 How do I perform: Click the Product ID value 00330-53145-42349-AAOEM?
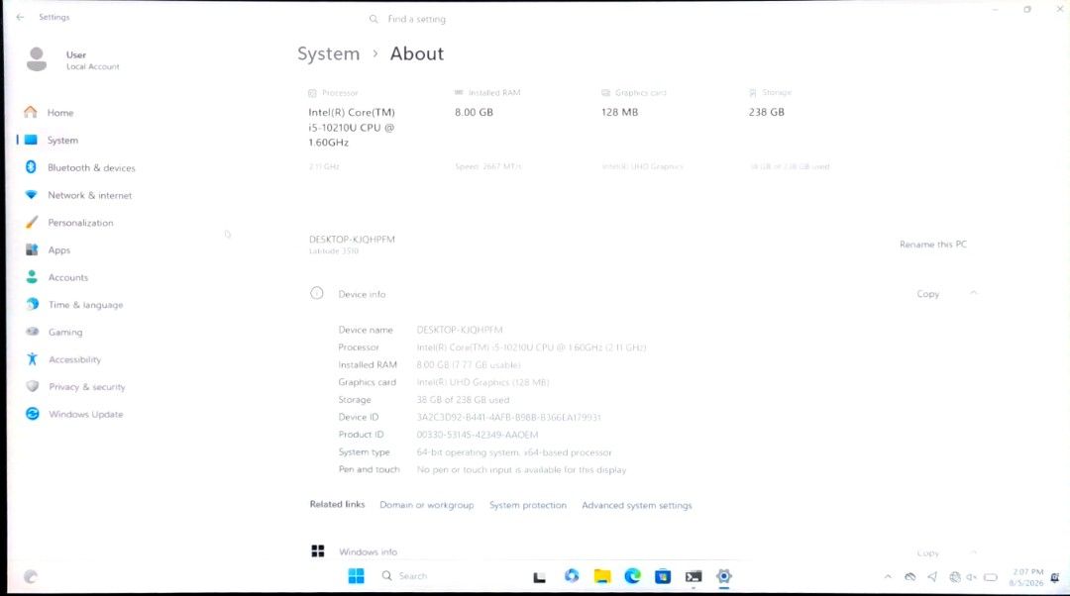[x=477, y=435]
